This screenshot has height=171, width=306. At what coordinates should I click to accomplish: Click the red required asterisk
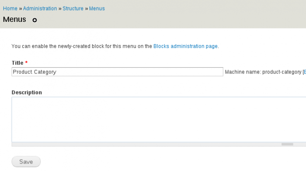(26, 63)
